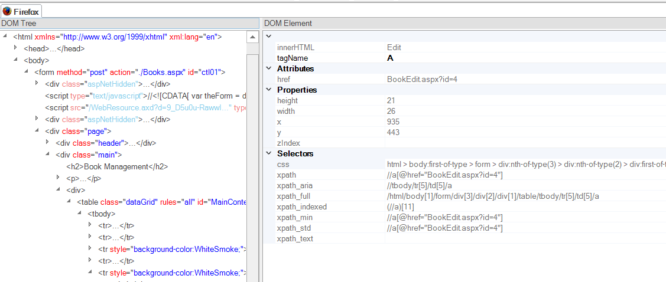Screen dimensions: 666x282
Task: Select the css selector value
Action: 526,164
